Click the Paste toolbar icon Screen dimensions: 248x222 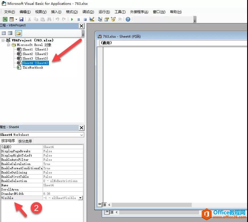pos(43,19)
